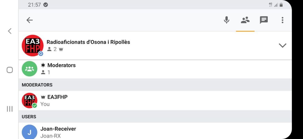Image resolution: width=303 pixels, height=139 pixels.
Task: Select the Joan-Receiver user entry
Action: [137, 132]
